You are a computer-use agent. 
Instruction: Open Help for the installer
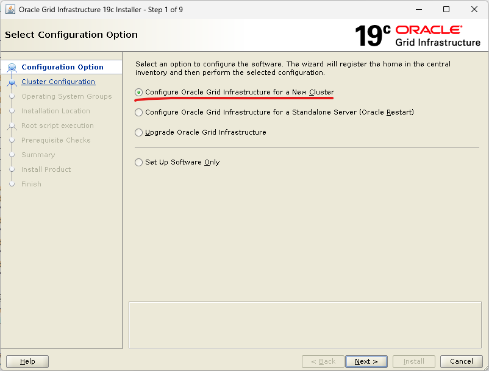pos(27,361)
